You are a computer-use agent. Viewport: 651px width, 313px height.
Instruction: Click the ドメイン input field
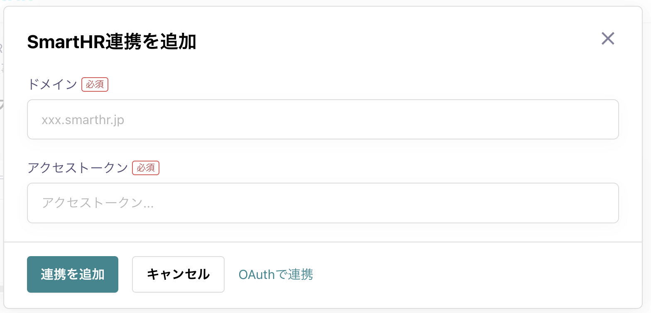click(x=323, y=119)
